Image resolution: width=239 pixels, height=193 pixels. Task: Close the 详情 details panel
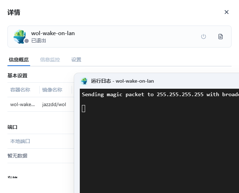(227, 12)
